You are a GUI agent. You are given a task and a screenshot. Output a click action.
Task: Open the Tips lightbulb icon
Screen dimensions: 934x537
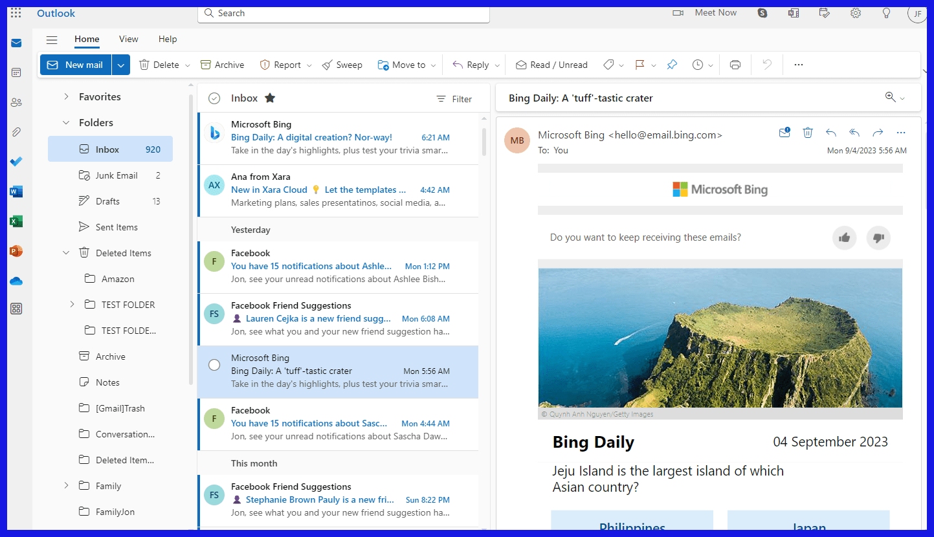click(x=887, y=13)
